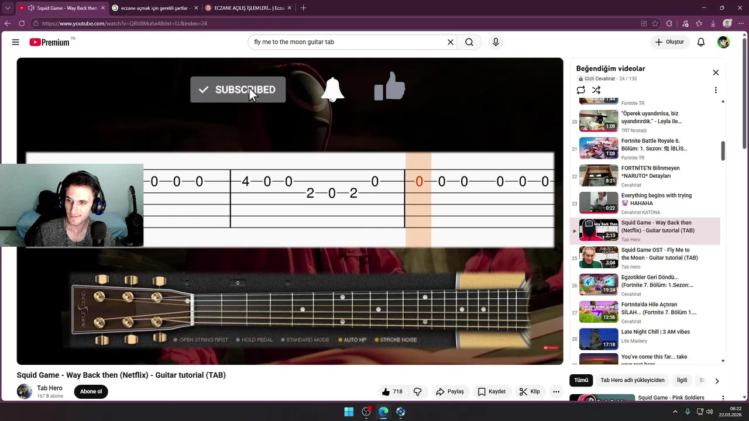Select the Tab Hero adlı yükleyiciden chip
This screenshot has width=749, height=421.
[633, 380]
